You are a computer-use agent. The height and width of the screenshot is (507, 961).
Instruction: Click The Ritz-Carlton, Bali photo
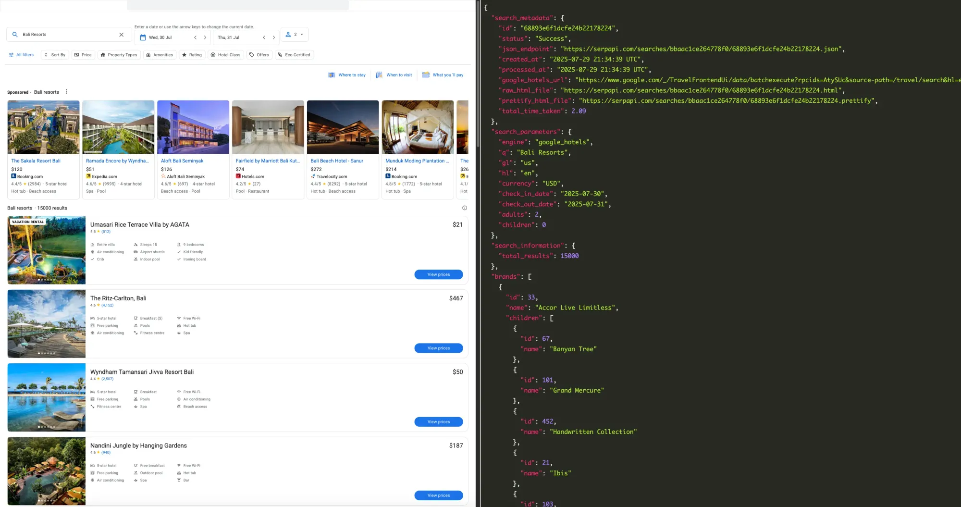coord(47,323)
